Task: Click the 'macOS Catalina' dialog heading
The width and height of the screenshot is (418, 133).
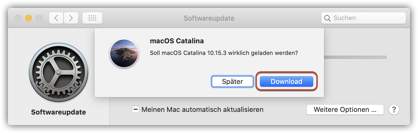Action: (x=177, y=41)
